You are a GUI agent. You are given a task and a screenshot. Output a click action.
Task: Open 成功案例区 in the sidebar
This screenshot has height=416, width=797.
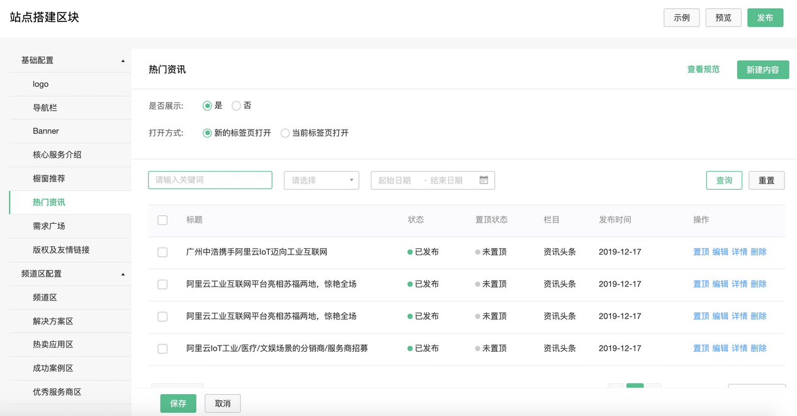click(x=70, y=368)
